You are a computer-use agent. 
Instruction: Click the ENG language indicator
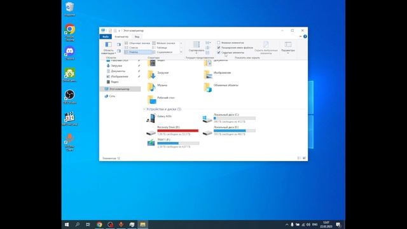click(x=315, y=225)
